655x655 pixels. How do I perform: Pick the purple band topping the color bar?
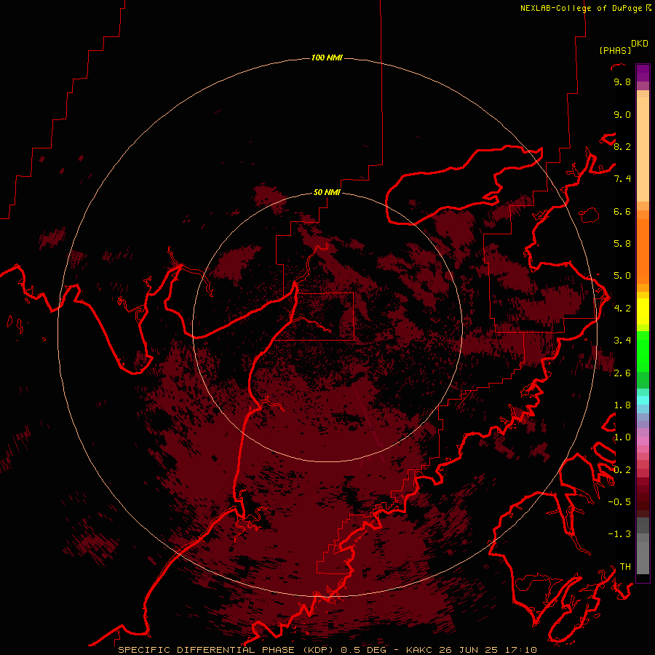click(x=643, y=73)
